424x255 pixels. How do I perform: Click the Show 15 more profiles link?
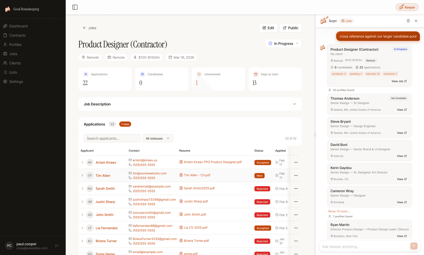pyautogui.click(x=339, y=211)
